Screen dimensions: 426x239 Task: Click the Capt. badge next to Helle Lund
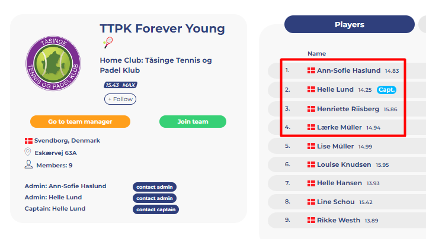[x=386, y=90]
